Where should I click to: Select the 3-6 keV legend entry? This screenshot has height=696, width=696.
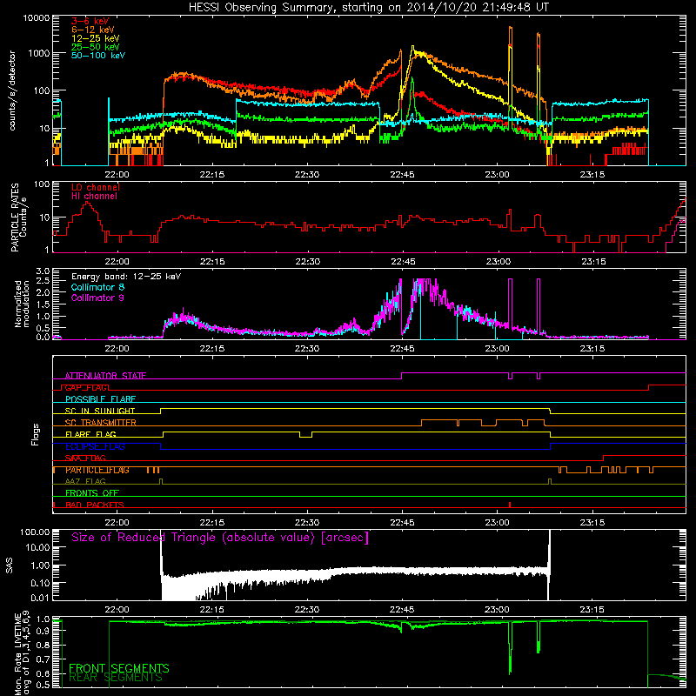click(90, 21)
